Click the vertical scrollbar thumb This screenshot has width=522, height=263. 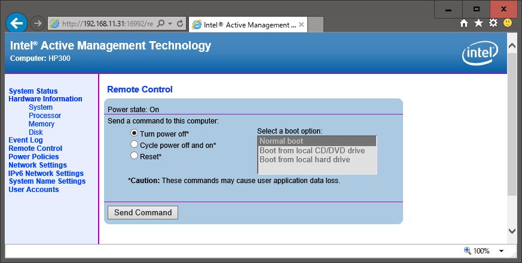512,123
